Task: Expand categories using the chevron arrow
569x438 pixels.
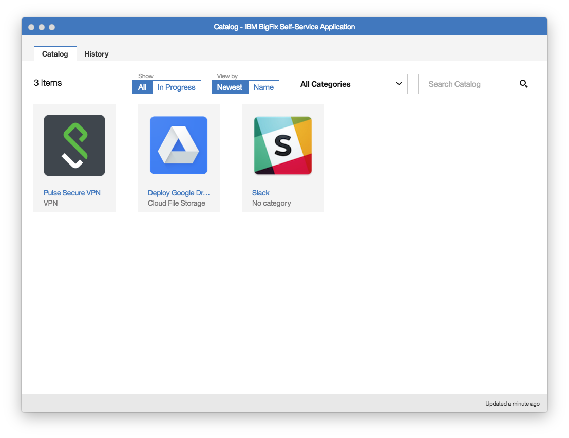Action: 399,84
